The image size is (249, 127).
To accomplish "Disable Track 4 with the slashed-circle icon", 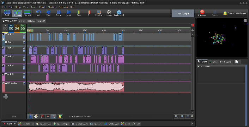I will (x=24, y=65).
